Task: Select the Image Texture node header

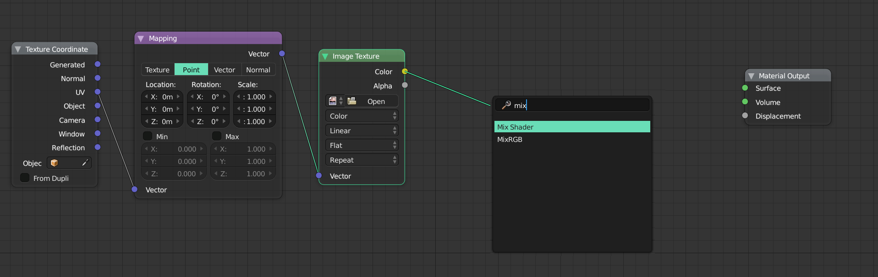Action: point(362,56)
